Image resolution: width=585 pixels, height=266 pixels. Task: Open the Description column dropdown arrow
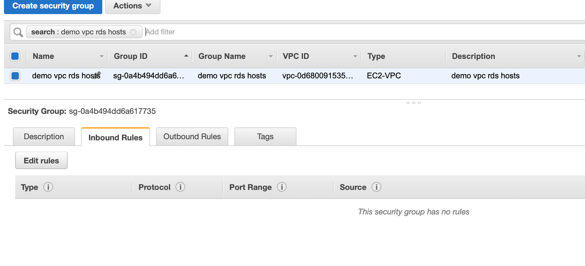click(579, 56)
